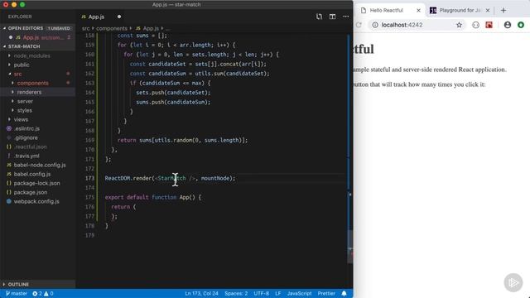The width and height of the screenshot is (530, 298).
Task: Place cursor on line 173 ReactDOM.render code
Action: pos(170,178)
